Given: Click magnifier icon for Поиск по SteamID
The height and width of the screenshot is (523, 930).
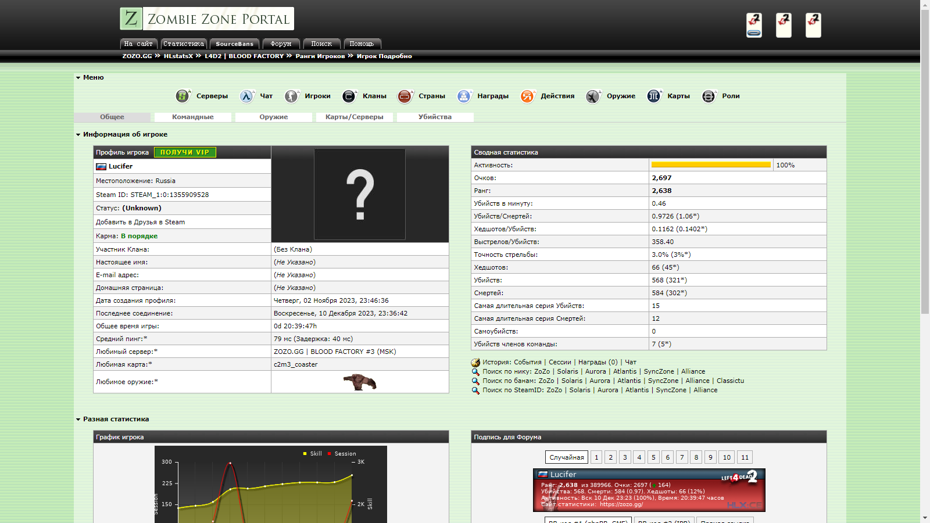Looking at the screenshot, I should click(475, 391).
